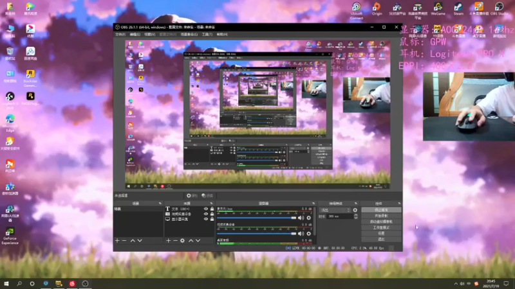Screen dimensions: 515x289
Task: Open OBS Studio desktop shortcut
Action: click(499, 9)
